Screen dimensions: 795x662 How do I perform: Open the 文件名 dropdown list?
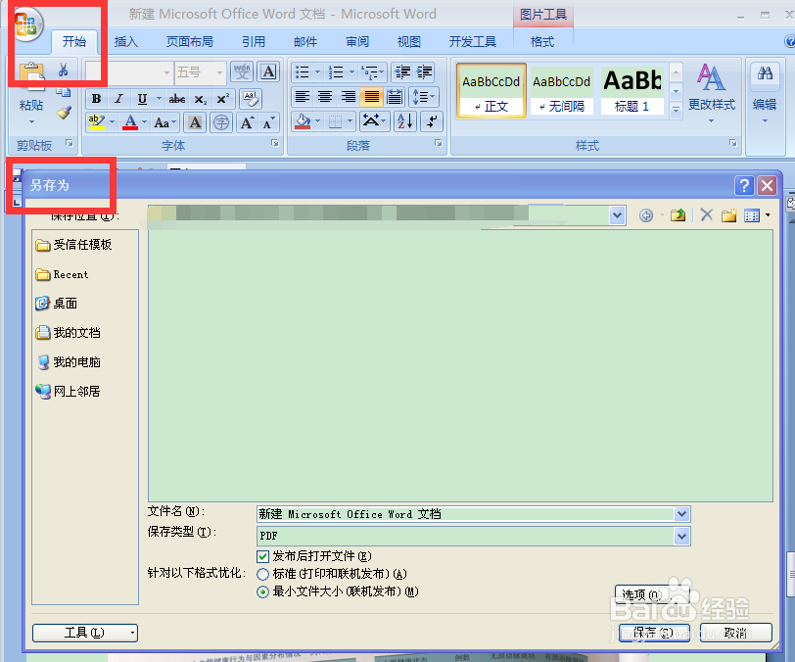682,514
